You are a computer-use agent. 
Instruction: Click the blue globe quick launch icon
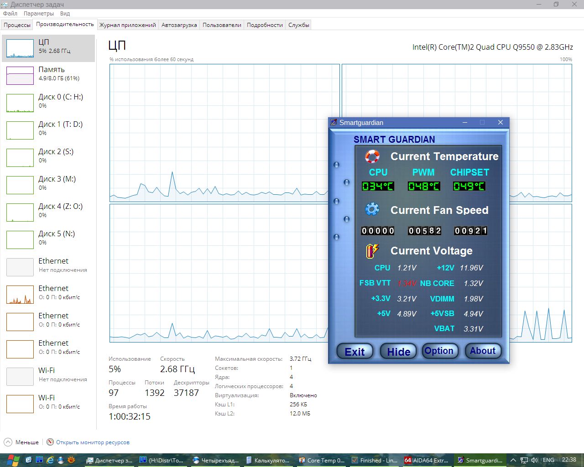click(60, 460)
